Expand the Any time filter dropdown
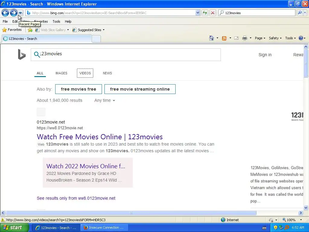 [x=104, y=100]
